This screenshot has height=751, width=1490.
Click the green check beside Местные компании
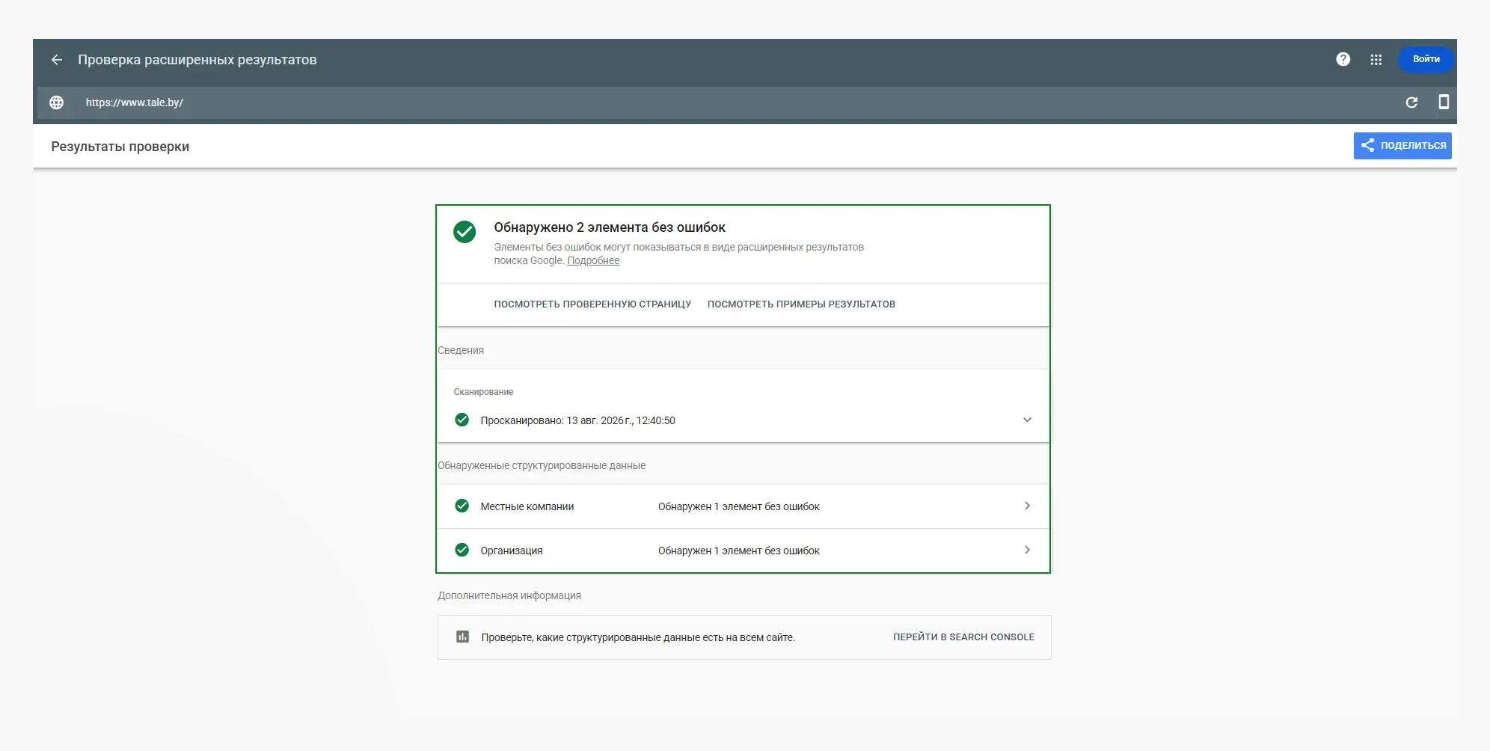tap(462, 506)
